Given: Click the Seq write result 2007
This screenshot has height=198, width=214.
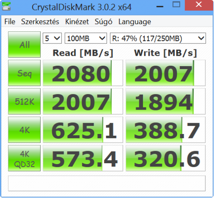Looking at the screenshot, I should (166, 73).
